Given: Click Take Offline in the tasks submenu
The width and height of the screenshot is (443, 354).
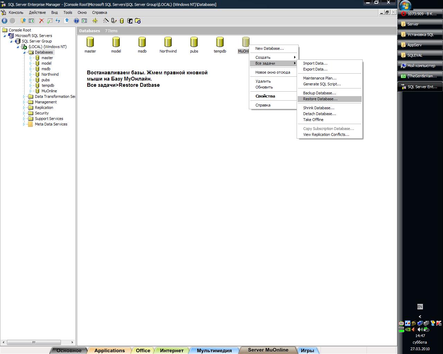Looking at the screenshot, I should 313,120.
